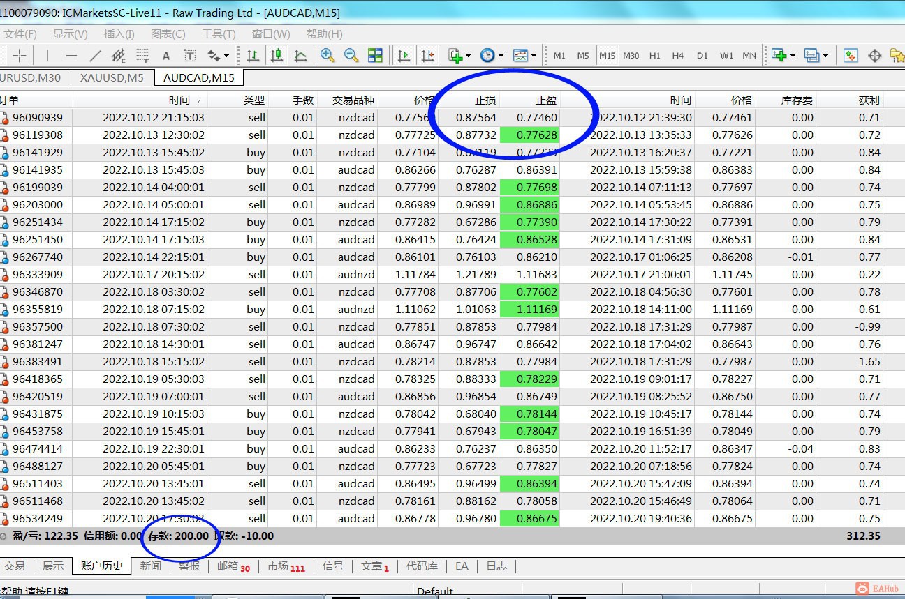This screenshot has width=905, height=599.
Task: Switch timeframe to H1
Action: [x=654, y=56]
